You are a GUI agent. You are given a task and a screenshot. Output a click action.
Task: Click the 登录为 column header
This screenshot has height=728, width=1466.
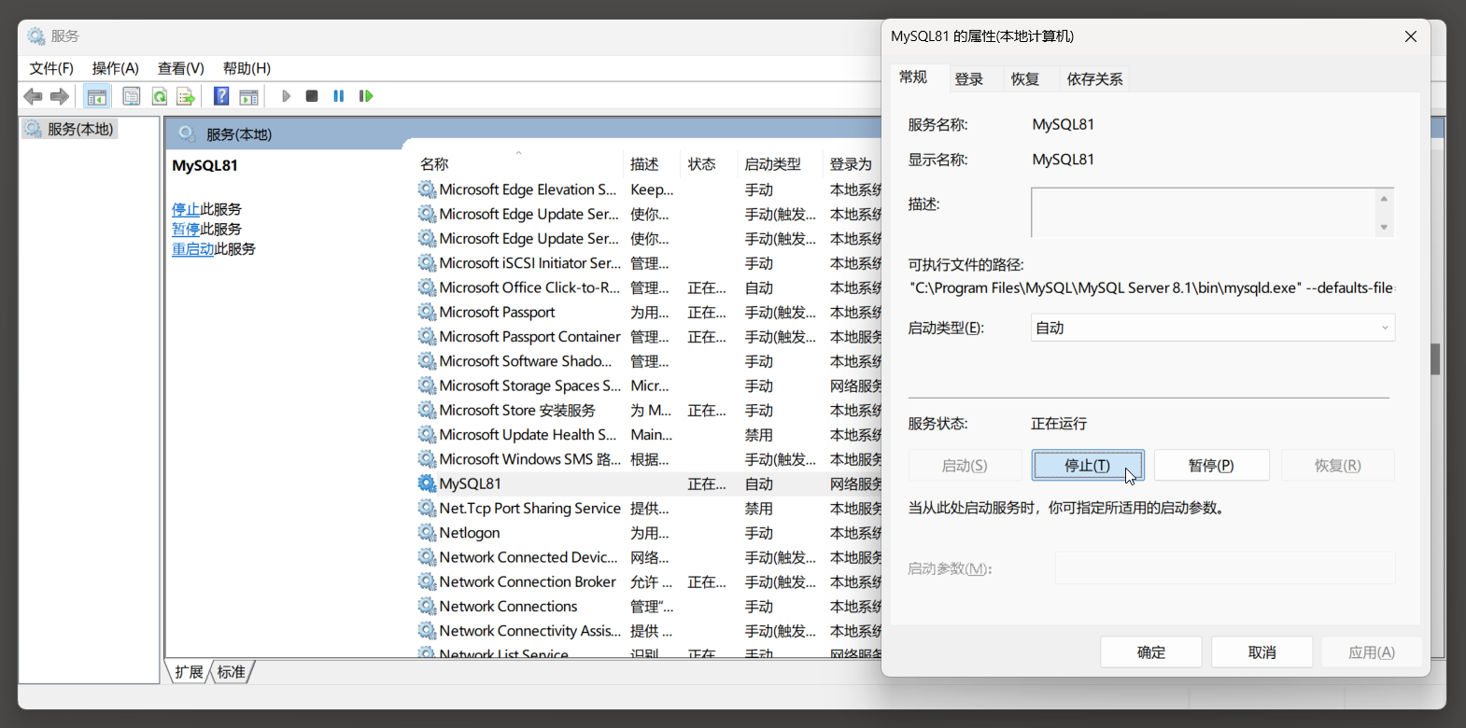(852, 163)
